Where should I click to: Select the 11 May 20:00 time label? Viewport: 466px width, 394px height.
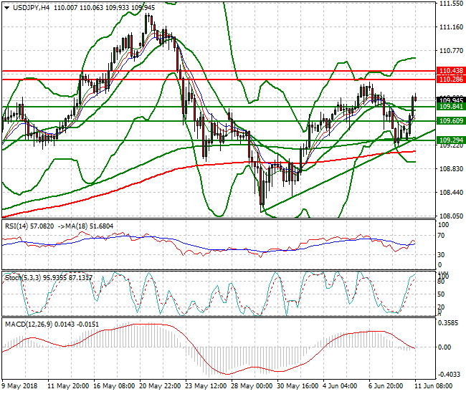tap(68, 386)
